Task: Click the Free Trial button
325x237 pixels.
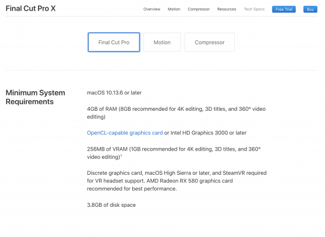Action: 283,9
